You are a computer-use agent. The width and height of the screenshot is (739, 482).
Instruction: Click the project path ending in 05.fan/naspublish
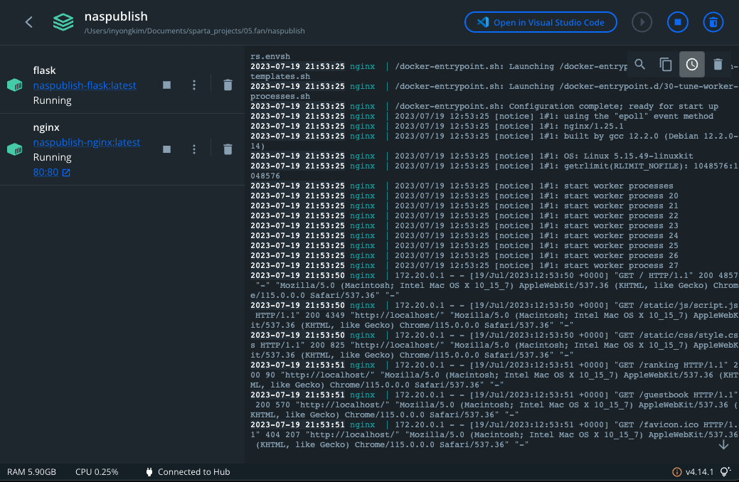195,31
